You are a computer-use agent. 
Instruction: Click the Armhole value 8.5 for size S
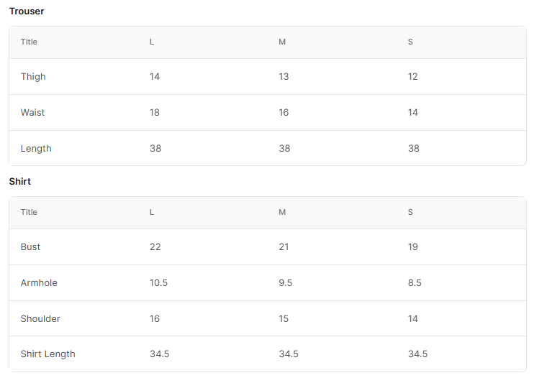click(x=415, y=283)
